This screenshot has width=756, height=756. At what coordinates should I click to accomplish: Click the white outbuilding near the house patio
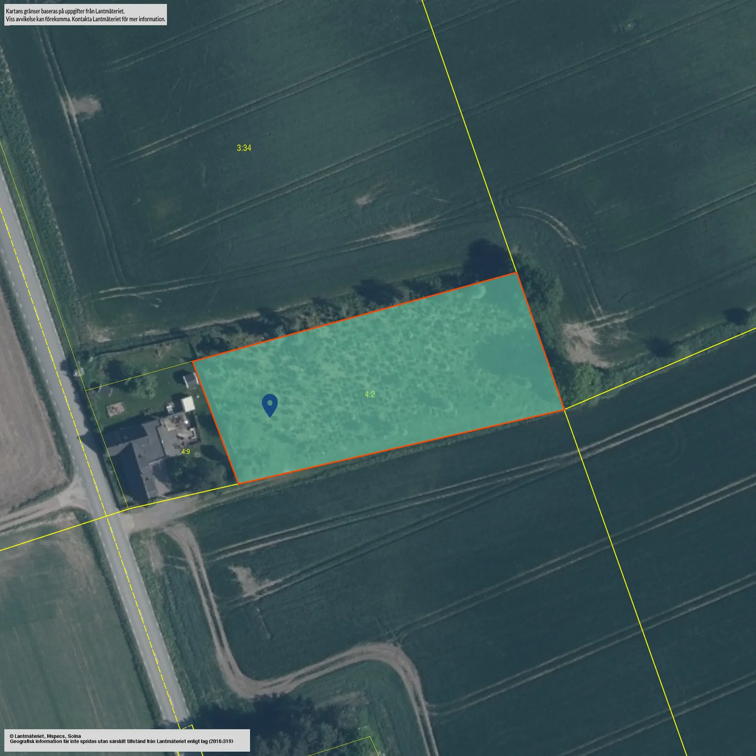[188, 404]
